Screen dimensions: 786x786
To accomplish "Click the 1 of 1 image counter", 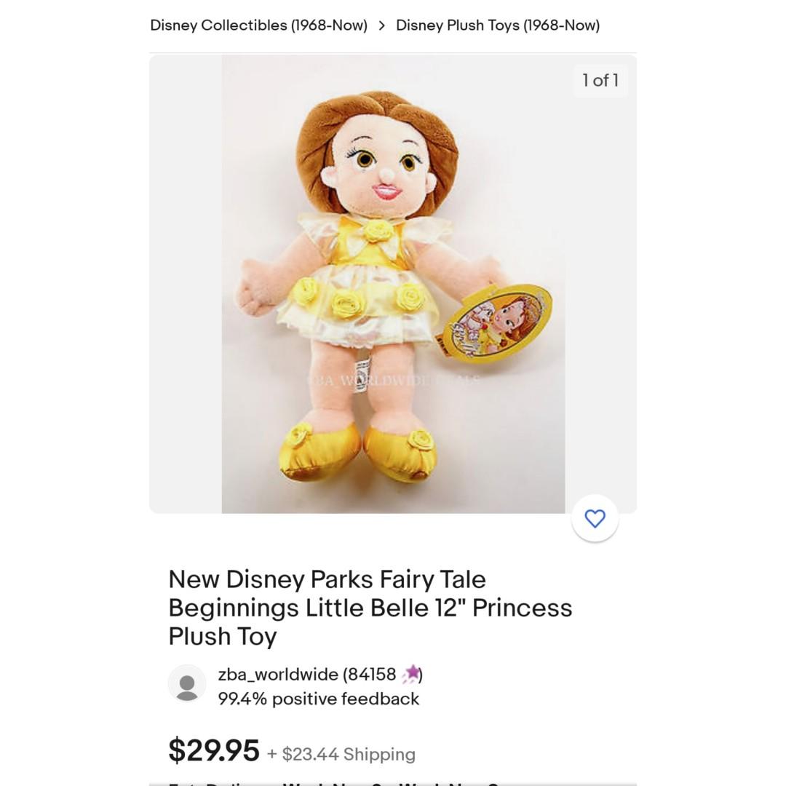I will pos(600,80).
